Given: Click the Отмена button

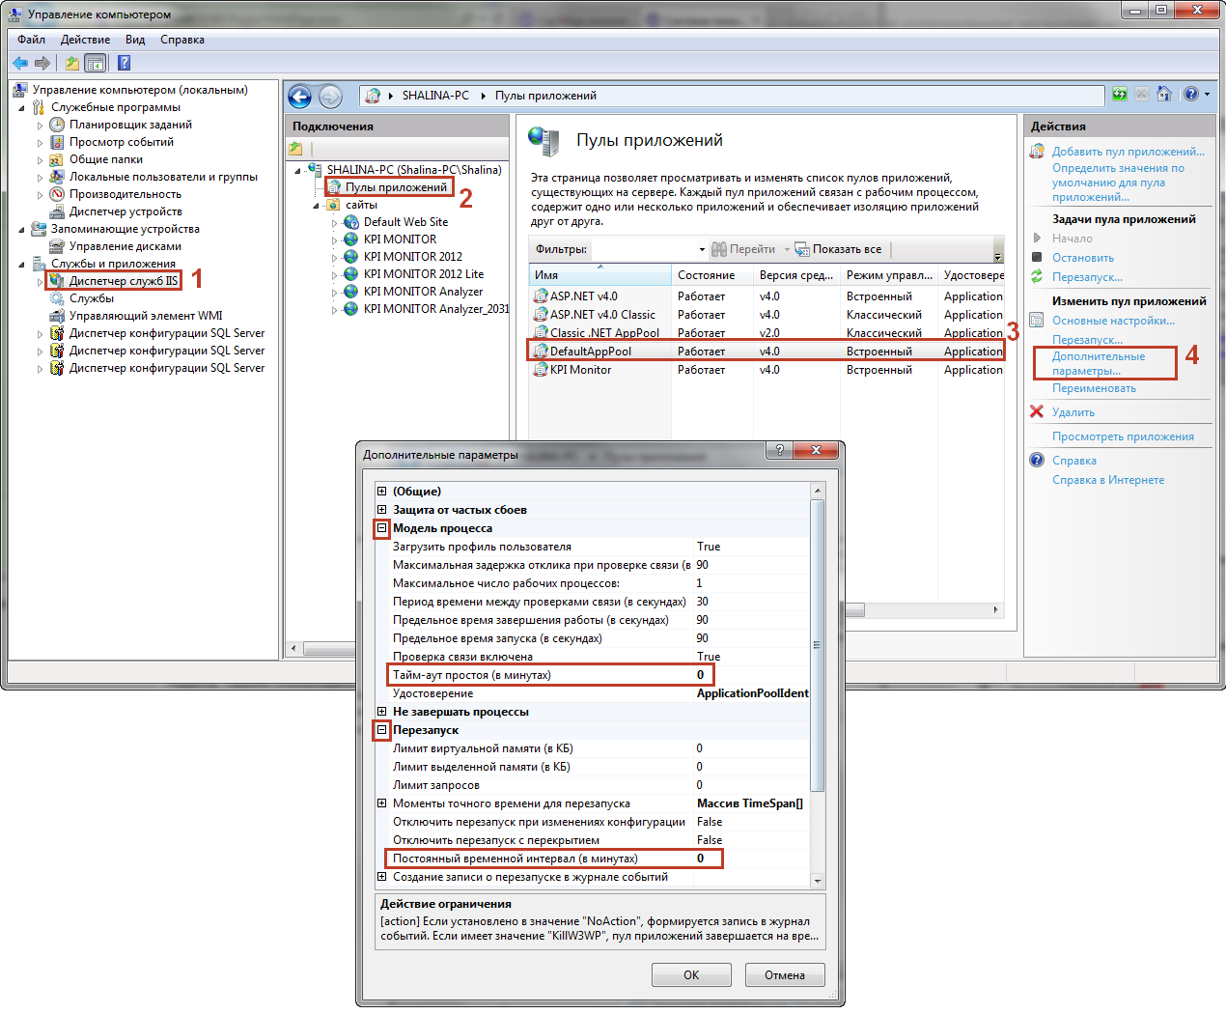Looking at the screenshot, I should click(785, 974).
